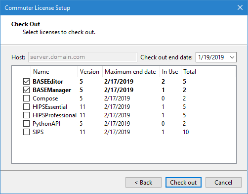
Task: Cancel the license setup dialog
Action: 223,183
